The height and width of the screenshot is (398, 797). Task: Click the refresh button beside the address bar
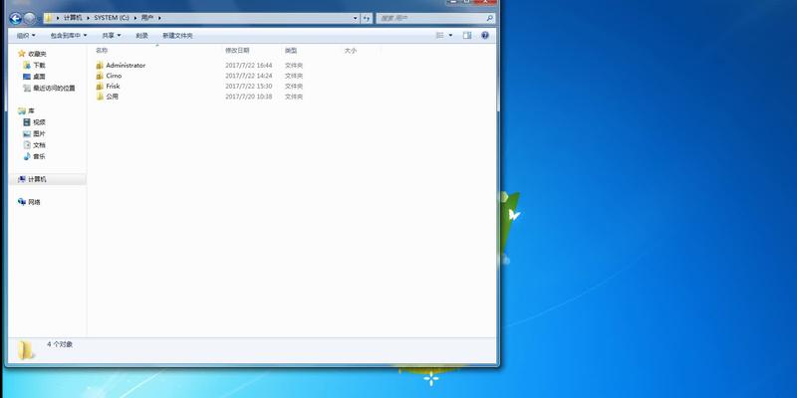[x=367, y=18]
